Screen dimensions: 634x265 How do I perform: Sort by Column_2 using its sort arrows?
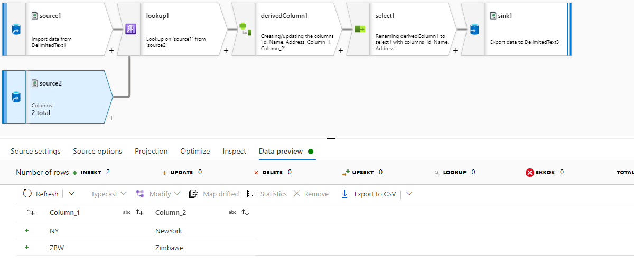[x=245, y=212]
